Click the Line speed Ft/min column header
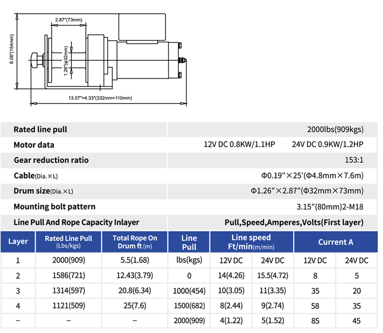Screen dimensions: 383x333 tap(251, 242)
